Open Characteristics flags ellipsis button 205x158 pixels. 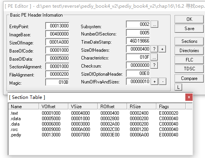click(154, 57)
